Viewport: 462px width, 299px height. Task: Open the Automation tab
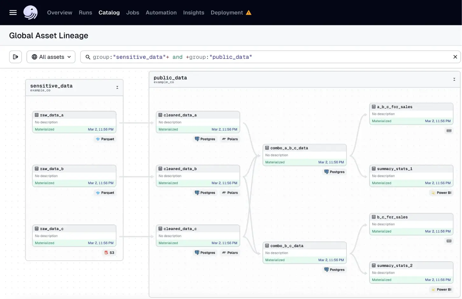161,12
